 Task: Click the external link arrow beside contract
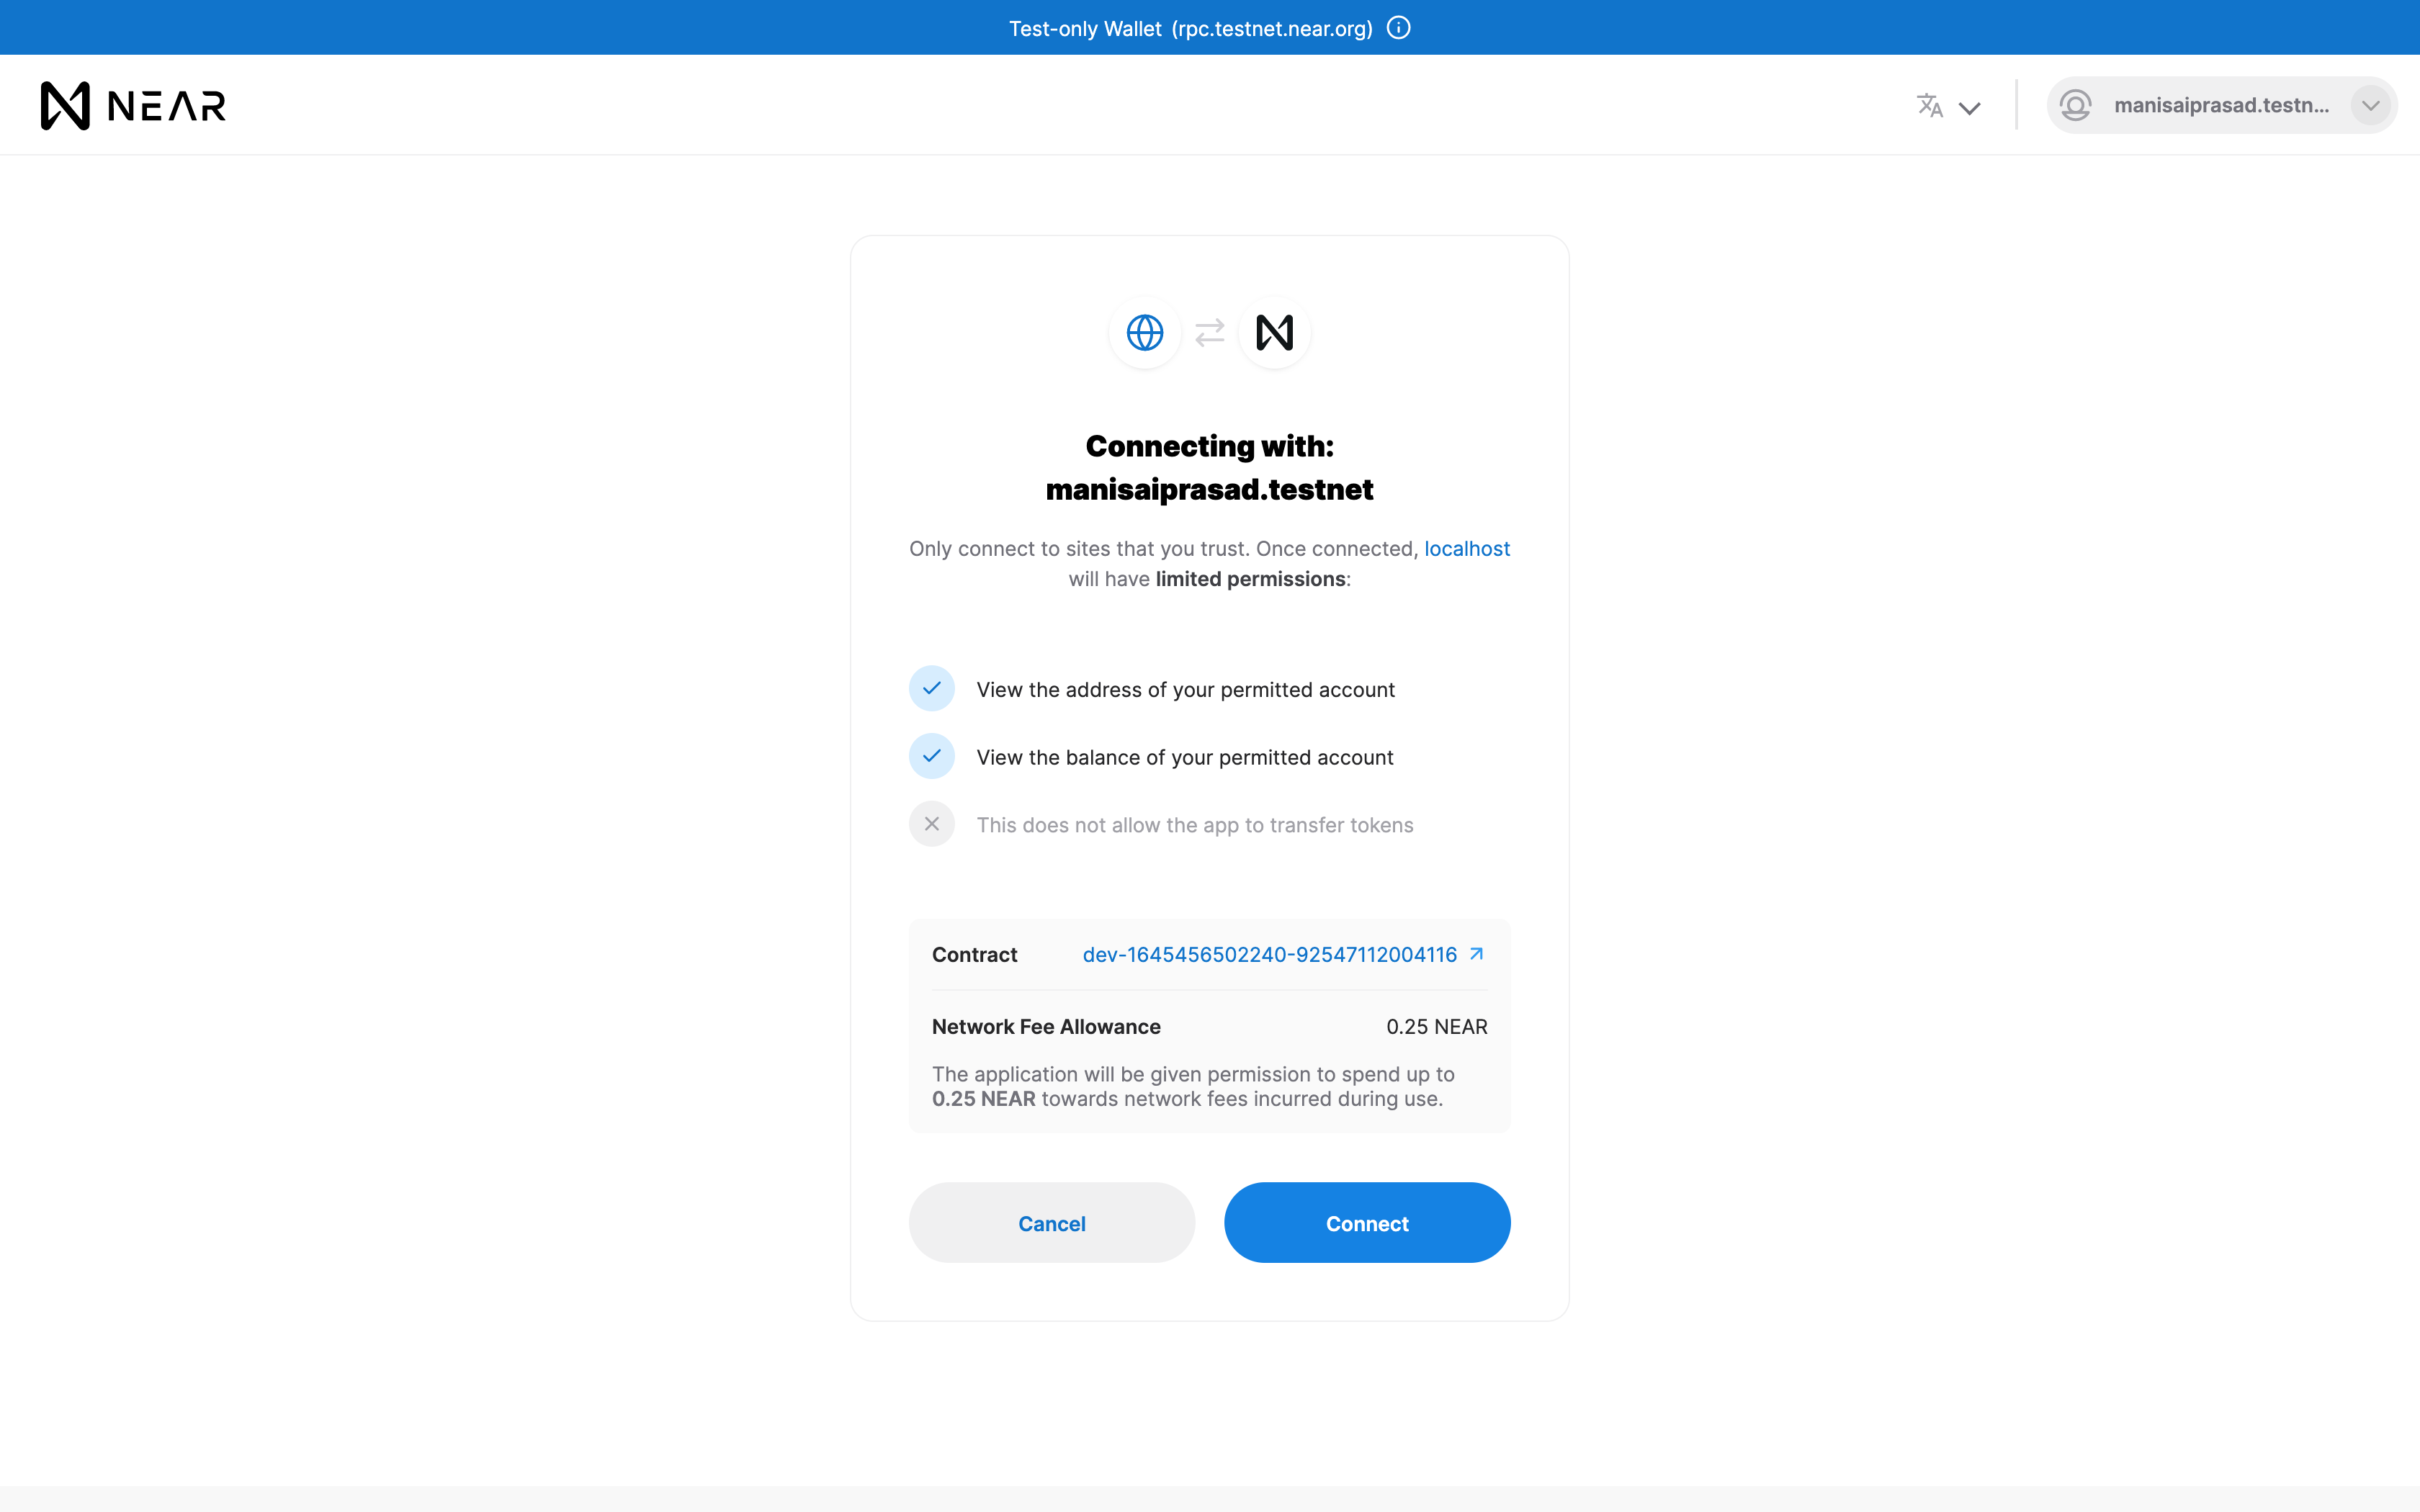coord(1477,954)
